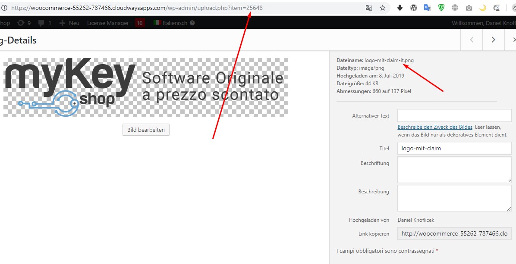
Task: Click the site info icon before URL
Action: click(x=4, y=8)
